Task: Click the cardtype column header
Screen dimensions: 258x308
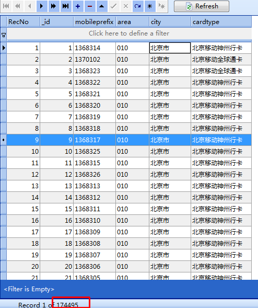Action: (221, 22)
